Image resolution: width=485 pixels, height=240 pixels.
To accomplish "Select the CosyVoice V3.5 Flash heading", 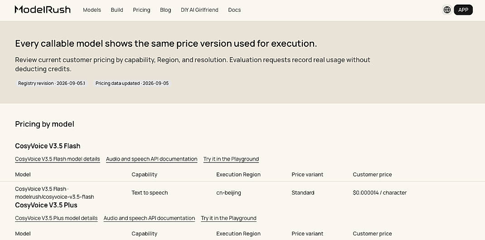I will click(48, 146).
